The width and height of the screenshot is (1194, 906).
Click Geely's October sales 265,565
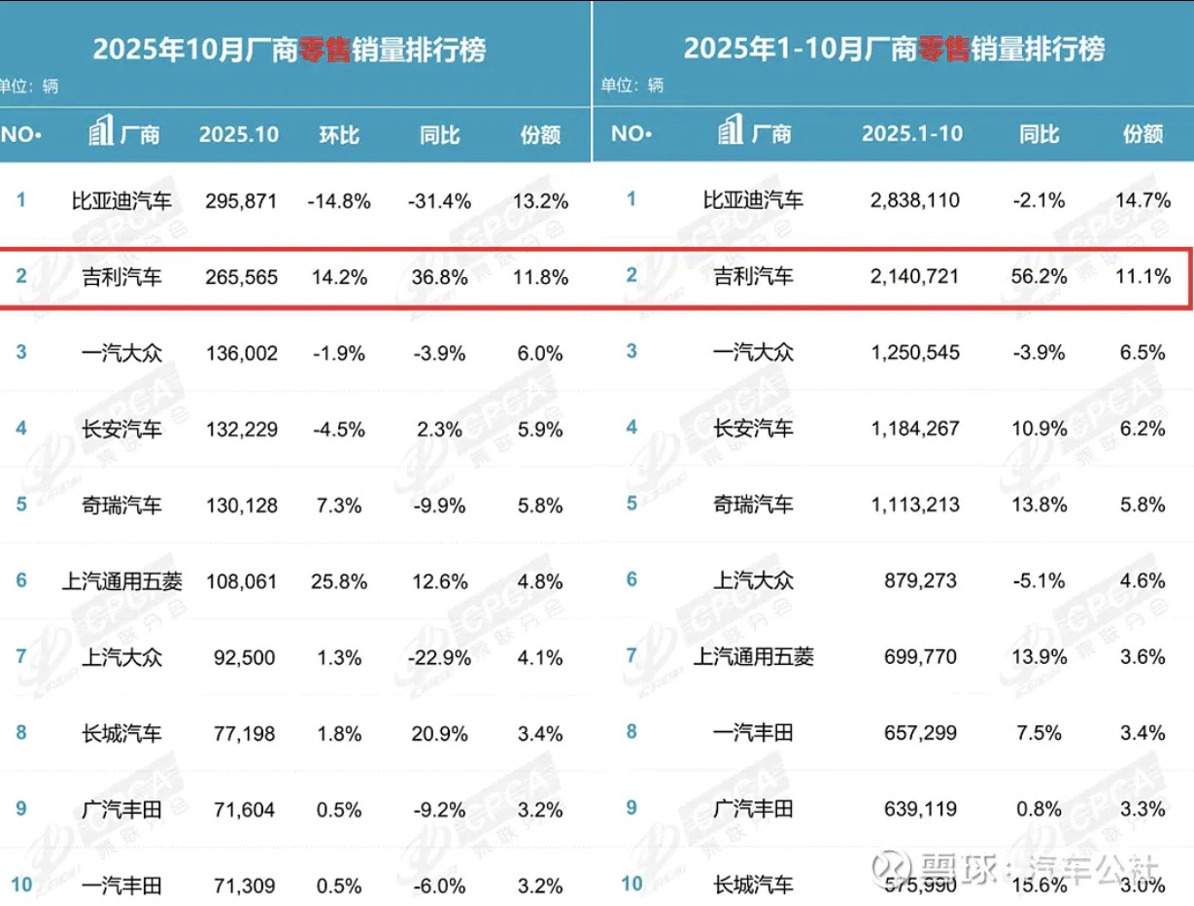(241, 277)
